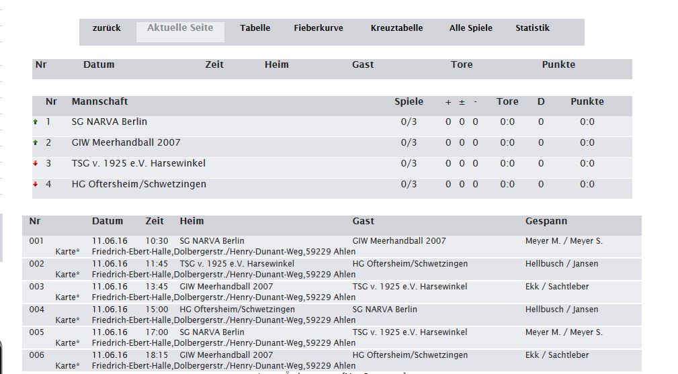Open Karte link for match 003

click(67, 297)
